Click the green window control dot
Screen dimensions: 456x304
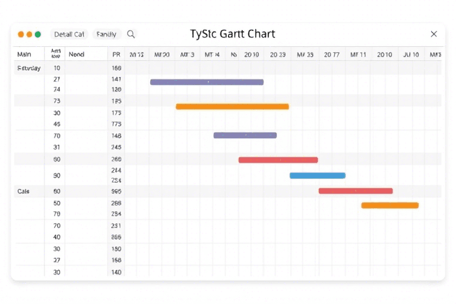pos(38,34)
